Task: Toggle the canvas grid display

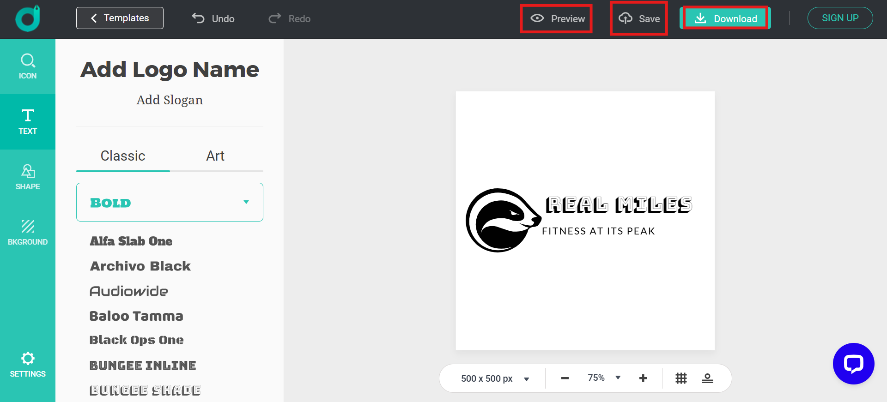Action: click(681, 378)
